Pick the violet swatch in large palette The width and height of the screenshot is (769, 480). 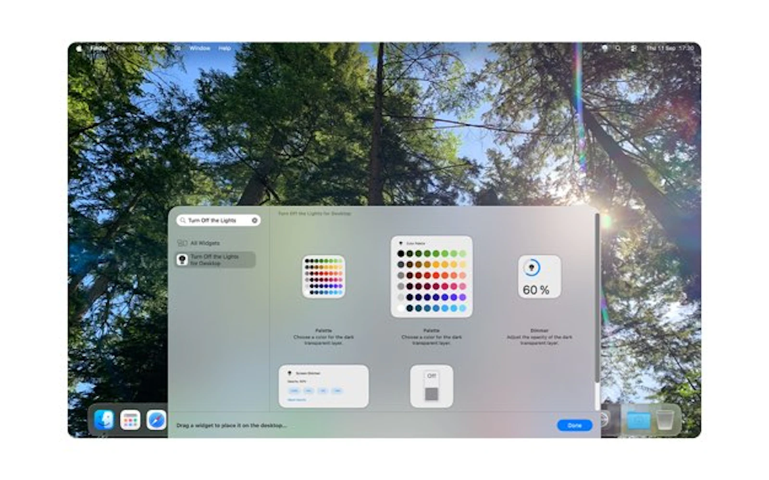point(462,297)
